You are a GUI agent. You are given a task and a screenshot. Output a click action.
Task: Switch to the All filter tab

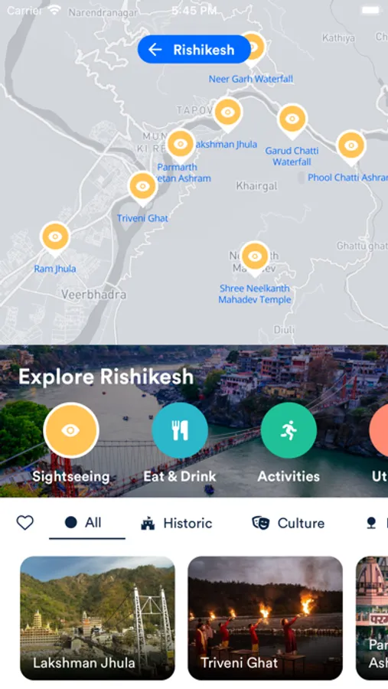coord(83,523)
